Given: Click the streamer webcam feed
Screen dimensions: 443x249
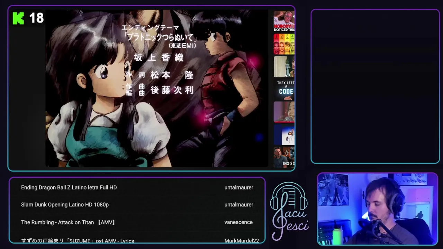Looking at the screenshot, I should point(378,209).
